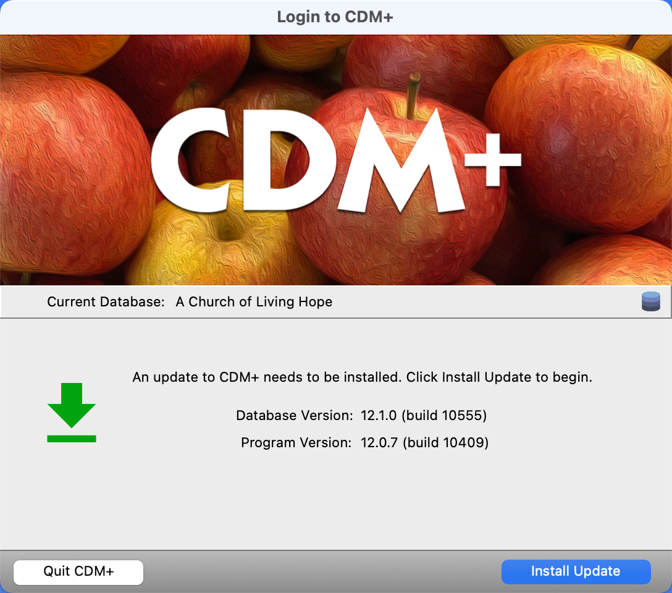Screen dimensions: 672x593
Task: Click the letter C in the CDM+ logo
Action: (x=191, y=160)
